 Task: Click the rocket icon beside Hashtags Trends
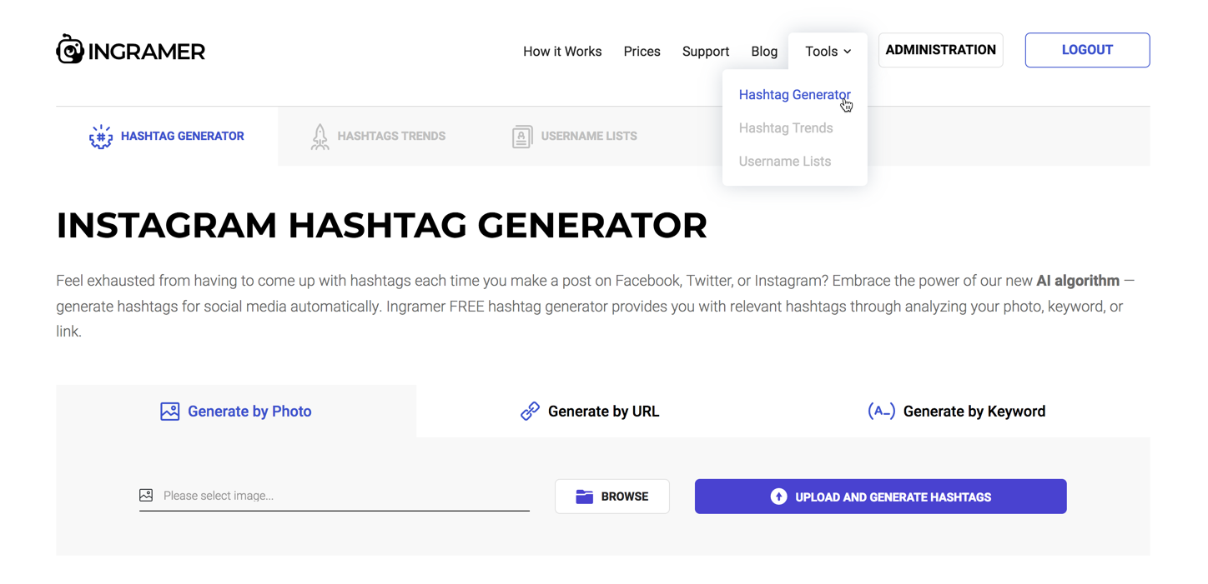[320, 137]
